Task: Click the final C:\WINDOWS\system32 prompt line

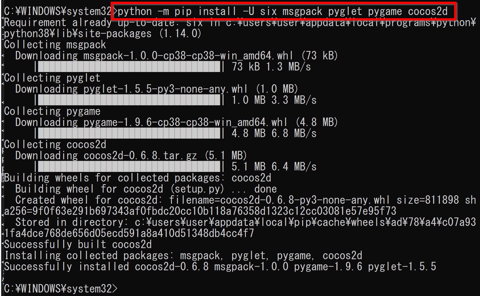Action: [61, 289]
